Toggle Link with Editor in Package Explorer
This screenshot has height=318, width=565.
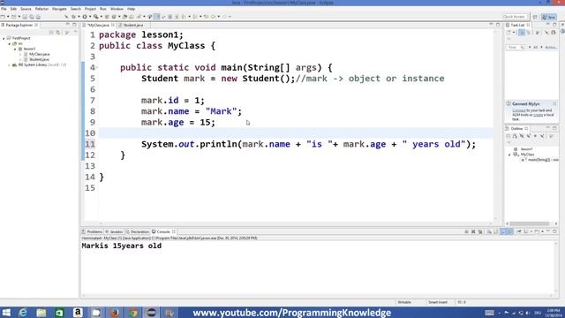[58, 33]
